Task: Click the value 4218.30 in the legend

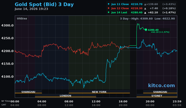Action: tap(136, 8)
